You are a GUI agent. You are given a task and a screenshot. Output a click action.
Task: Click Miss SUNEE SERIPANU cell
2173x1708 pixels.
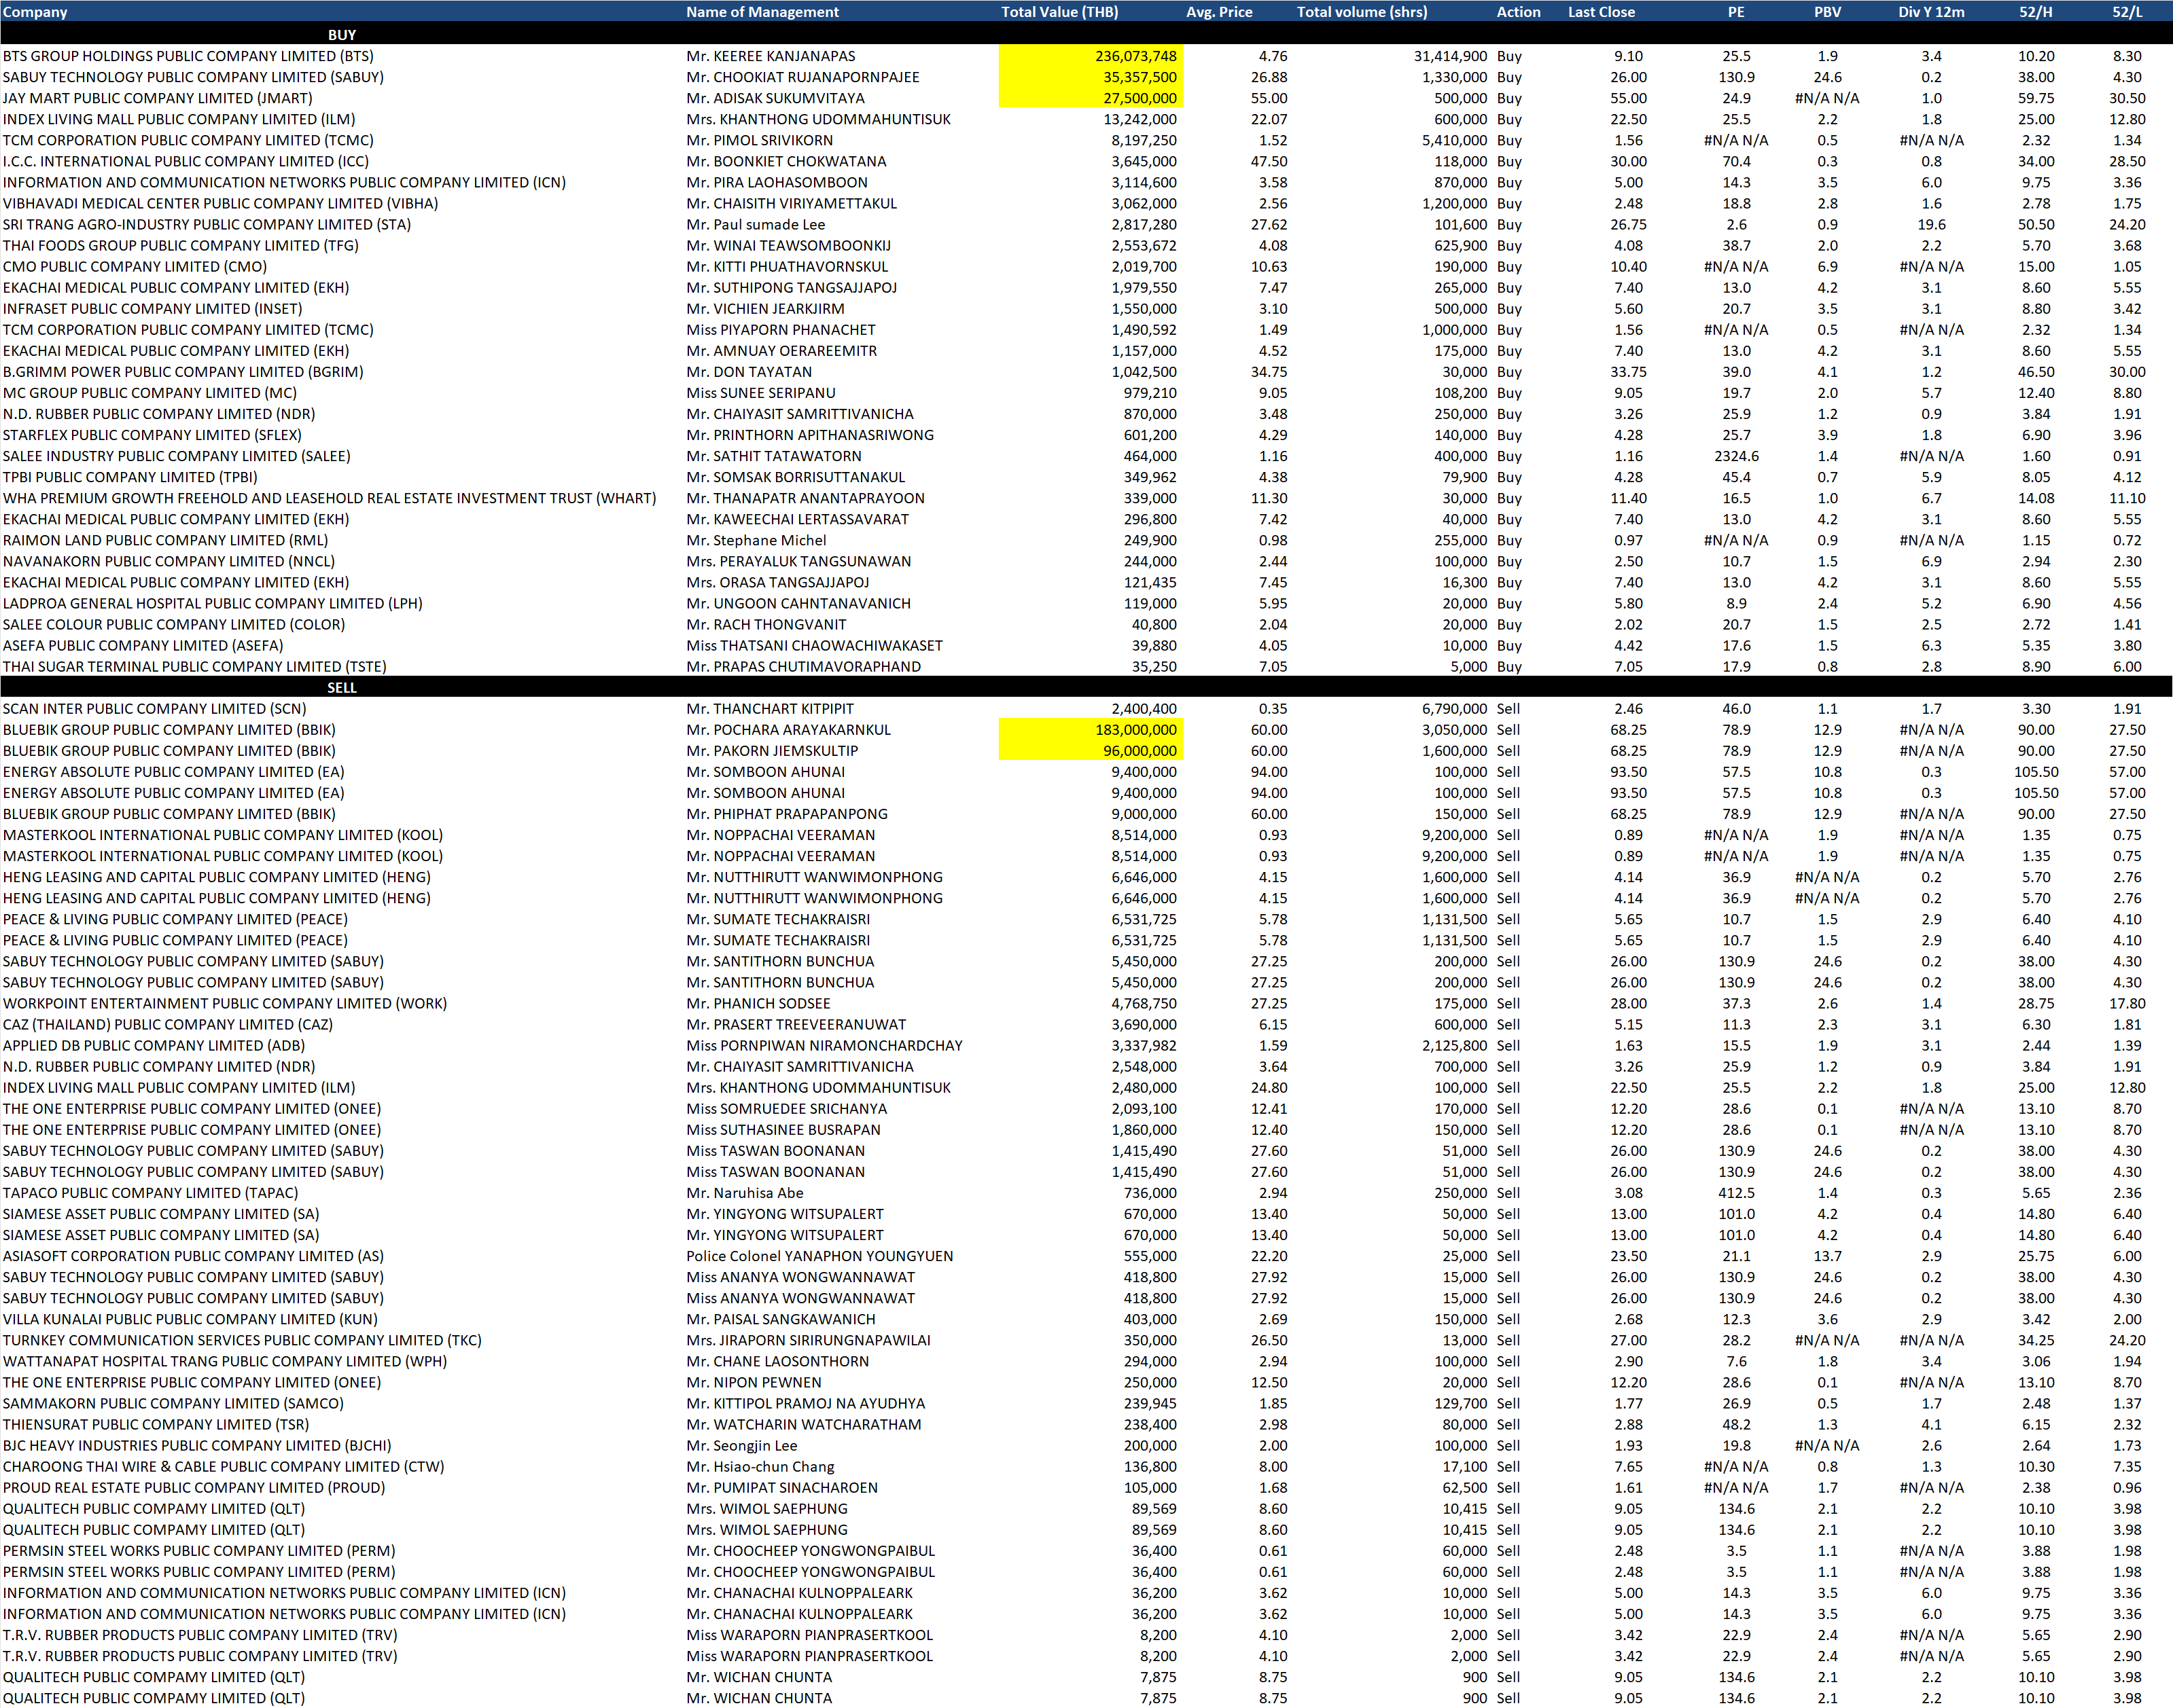tap(760, 392)
